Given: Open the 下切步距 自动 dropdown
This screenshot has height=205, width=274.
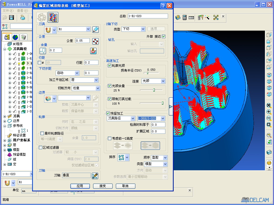Looking at the screenshot, I should click(77, 73).
